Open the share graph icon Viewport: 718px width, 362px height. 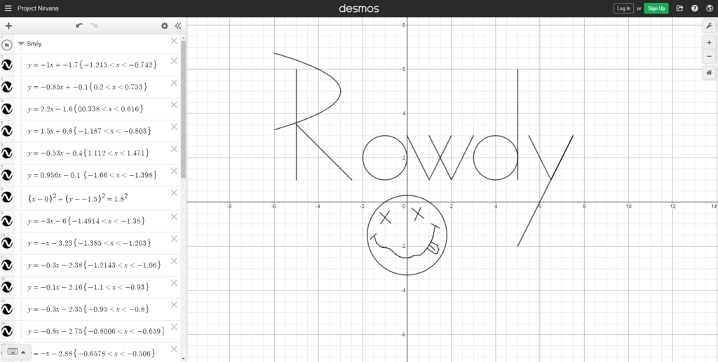679,8
